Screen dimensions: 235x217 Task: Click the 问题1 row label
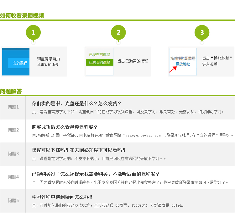(13, 107)
